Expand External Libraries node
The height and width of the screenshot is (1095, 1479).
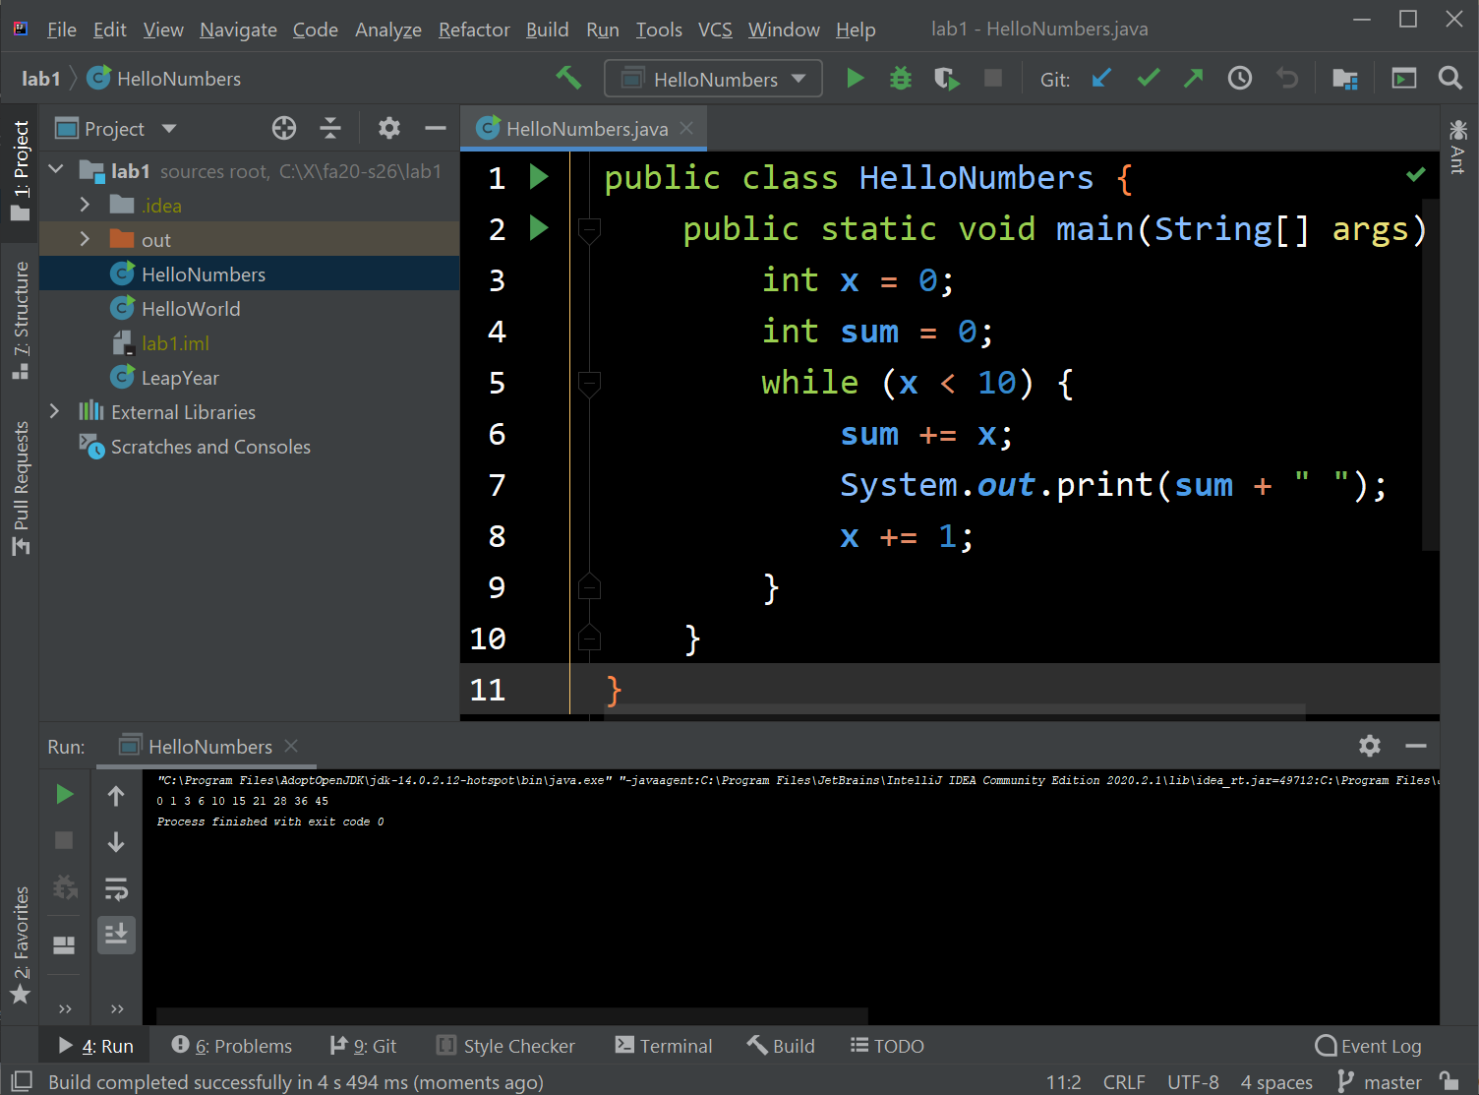pyautogui.click(x=55, y=411)
